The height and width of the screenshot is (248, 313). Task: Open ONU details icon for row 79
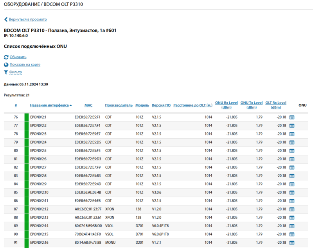(x=291, y=142)
